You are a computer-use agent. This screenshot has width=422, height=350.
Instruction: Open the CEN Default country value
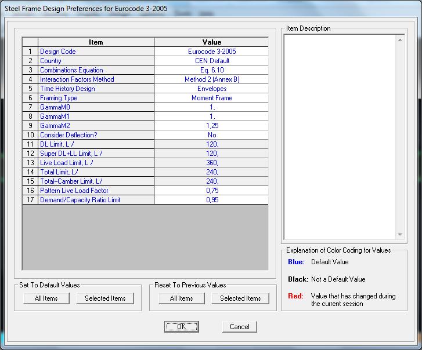coord(211,61)
